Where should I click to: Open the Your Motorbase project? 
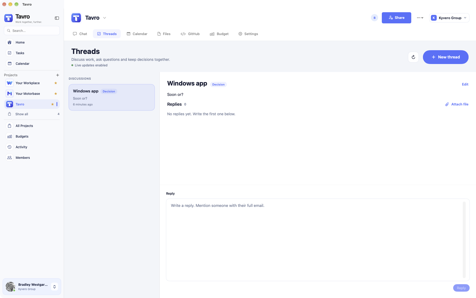pos(32,94)
